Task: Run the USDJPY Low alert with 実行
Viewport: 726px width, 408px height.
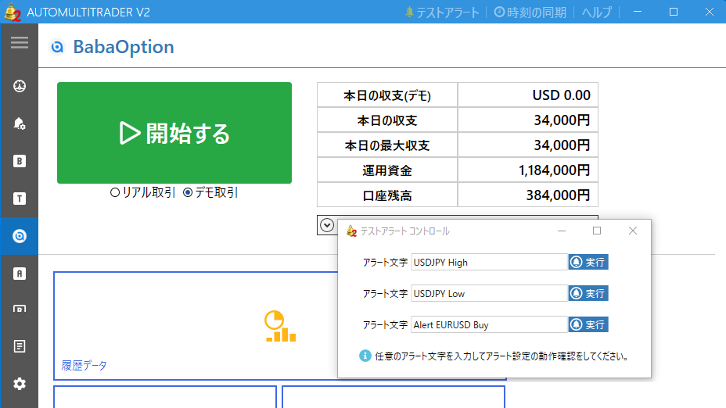Action: (x=588, y=293)
